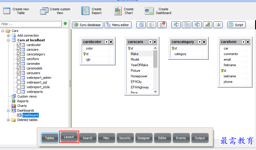The height and width of the screenshot is (150, 256).
Task: Check the webreports table checkbox
Action: (19, 92)
